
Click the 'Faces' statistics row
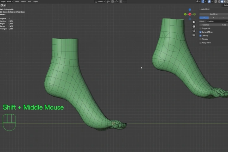pos(7,26)
